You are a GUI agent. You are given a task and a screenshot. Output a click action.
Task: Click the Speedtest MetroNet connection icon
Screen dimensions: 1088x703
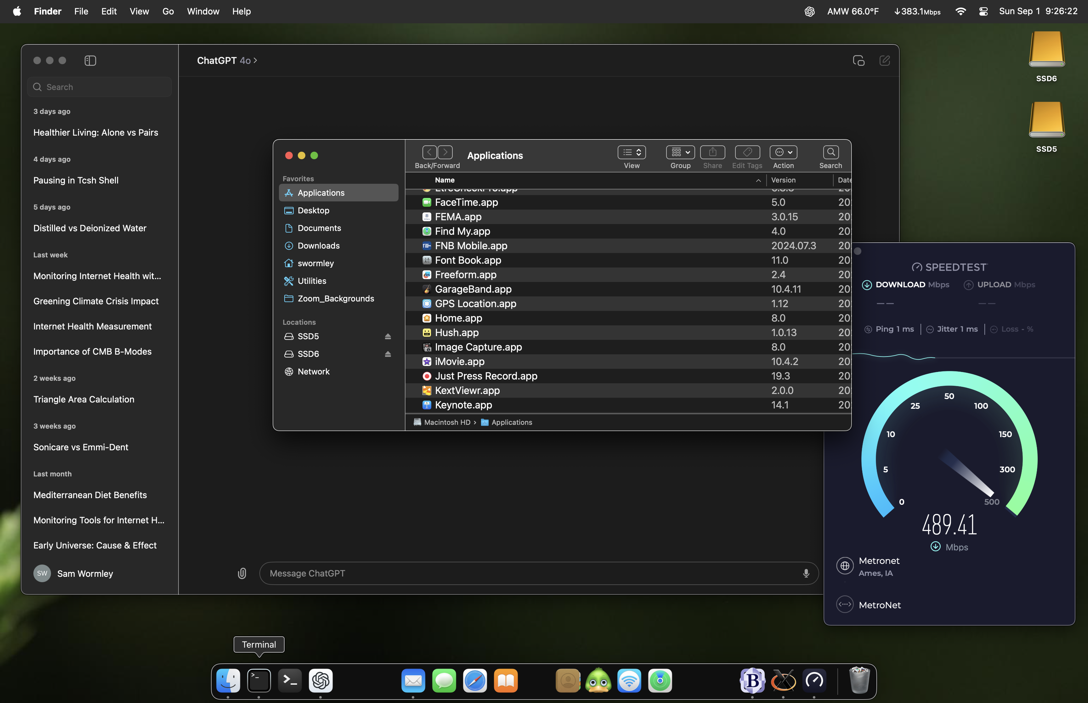[x=845, y=605]
